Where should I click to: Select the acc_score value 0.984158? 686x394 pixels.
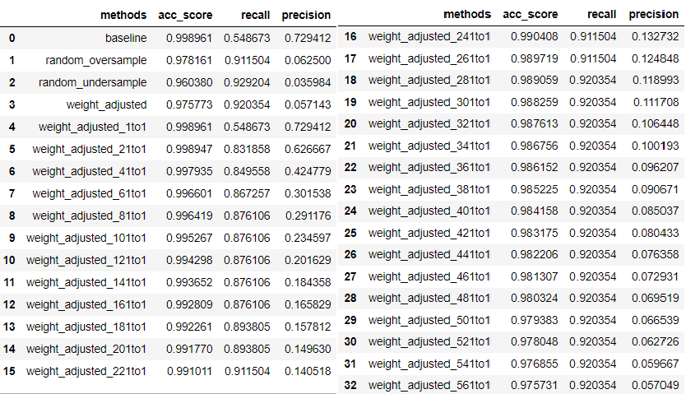click(534, 211)
